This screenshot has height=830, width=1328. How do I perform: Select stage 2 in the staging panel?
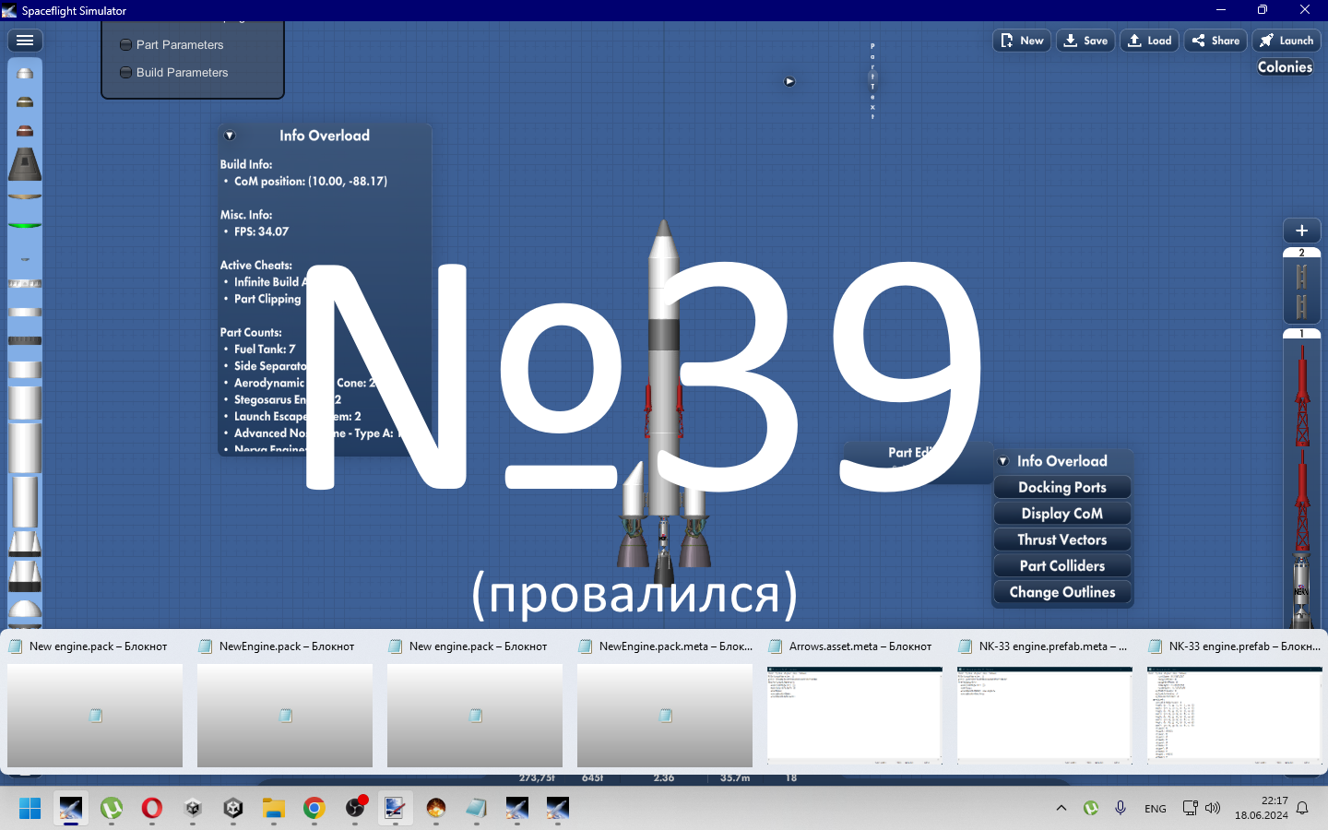pos(1301,284)
